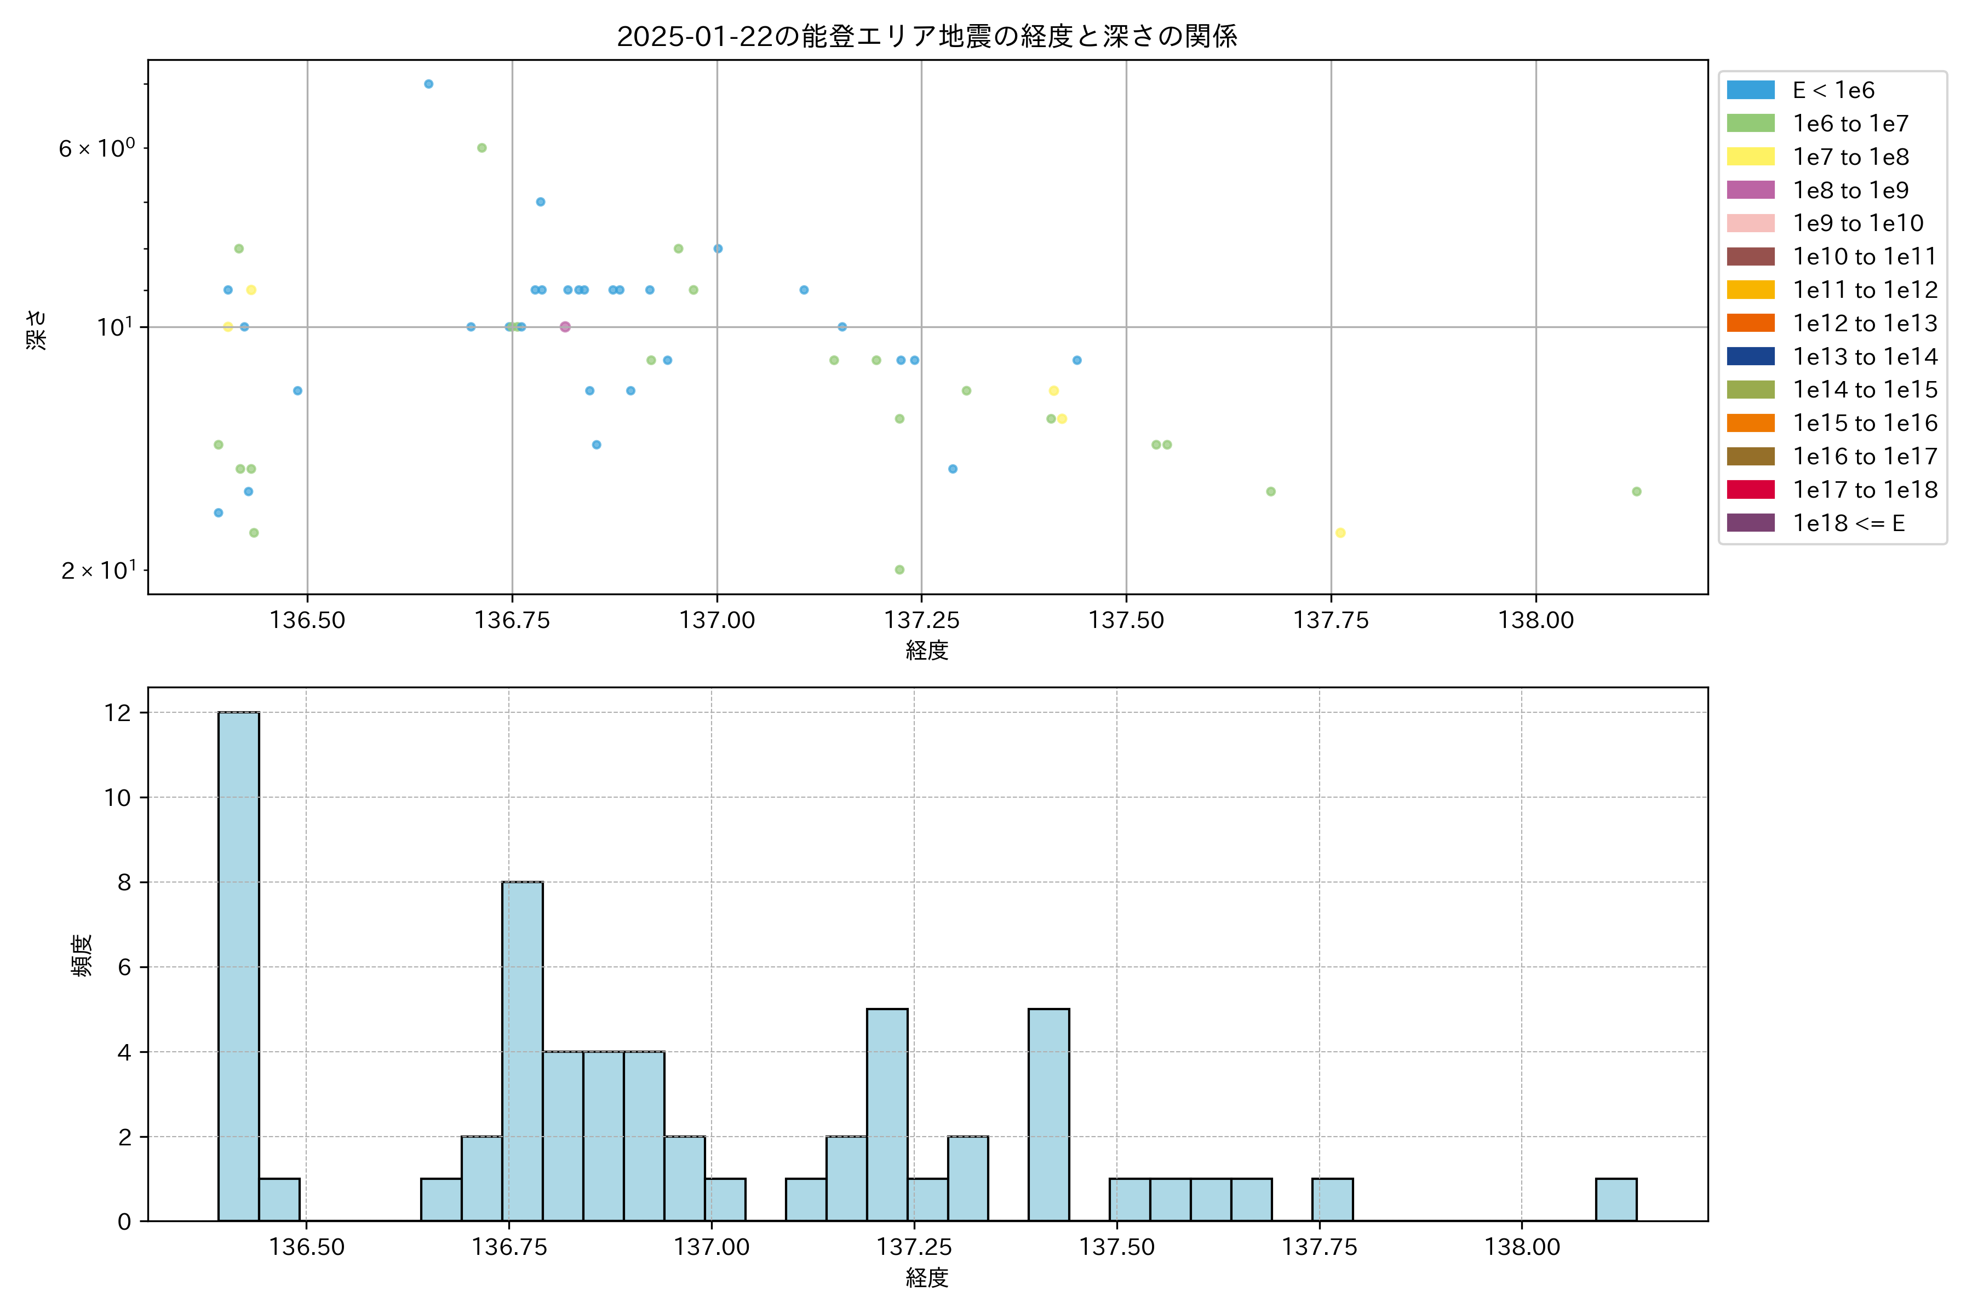The width and height of the screenshot is (1972, 1314).
Task: Click the 頻度 y-axis label
Action: [x=81, y=955]
